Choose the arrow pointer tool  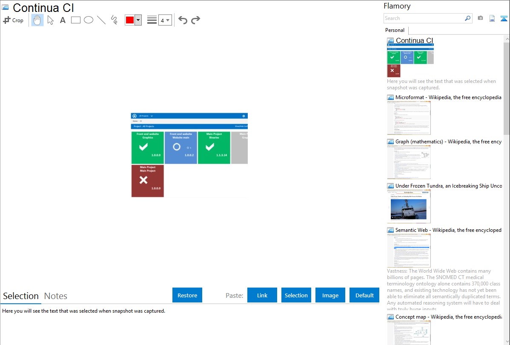pos(50,20)
